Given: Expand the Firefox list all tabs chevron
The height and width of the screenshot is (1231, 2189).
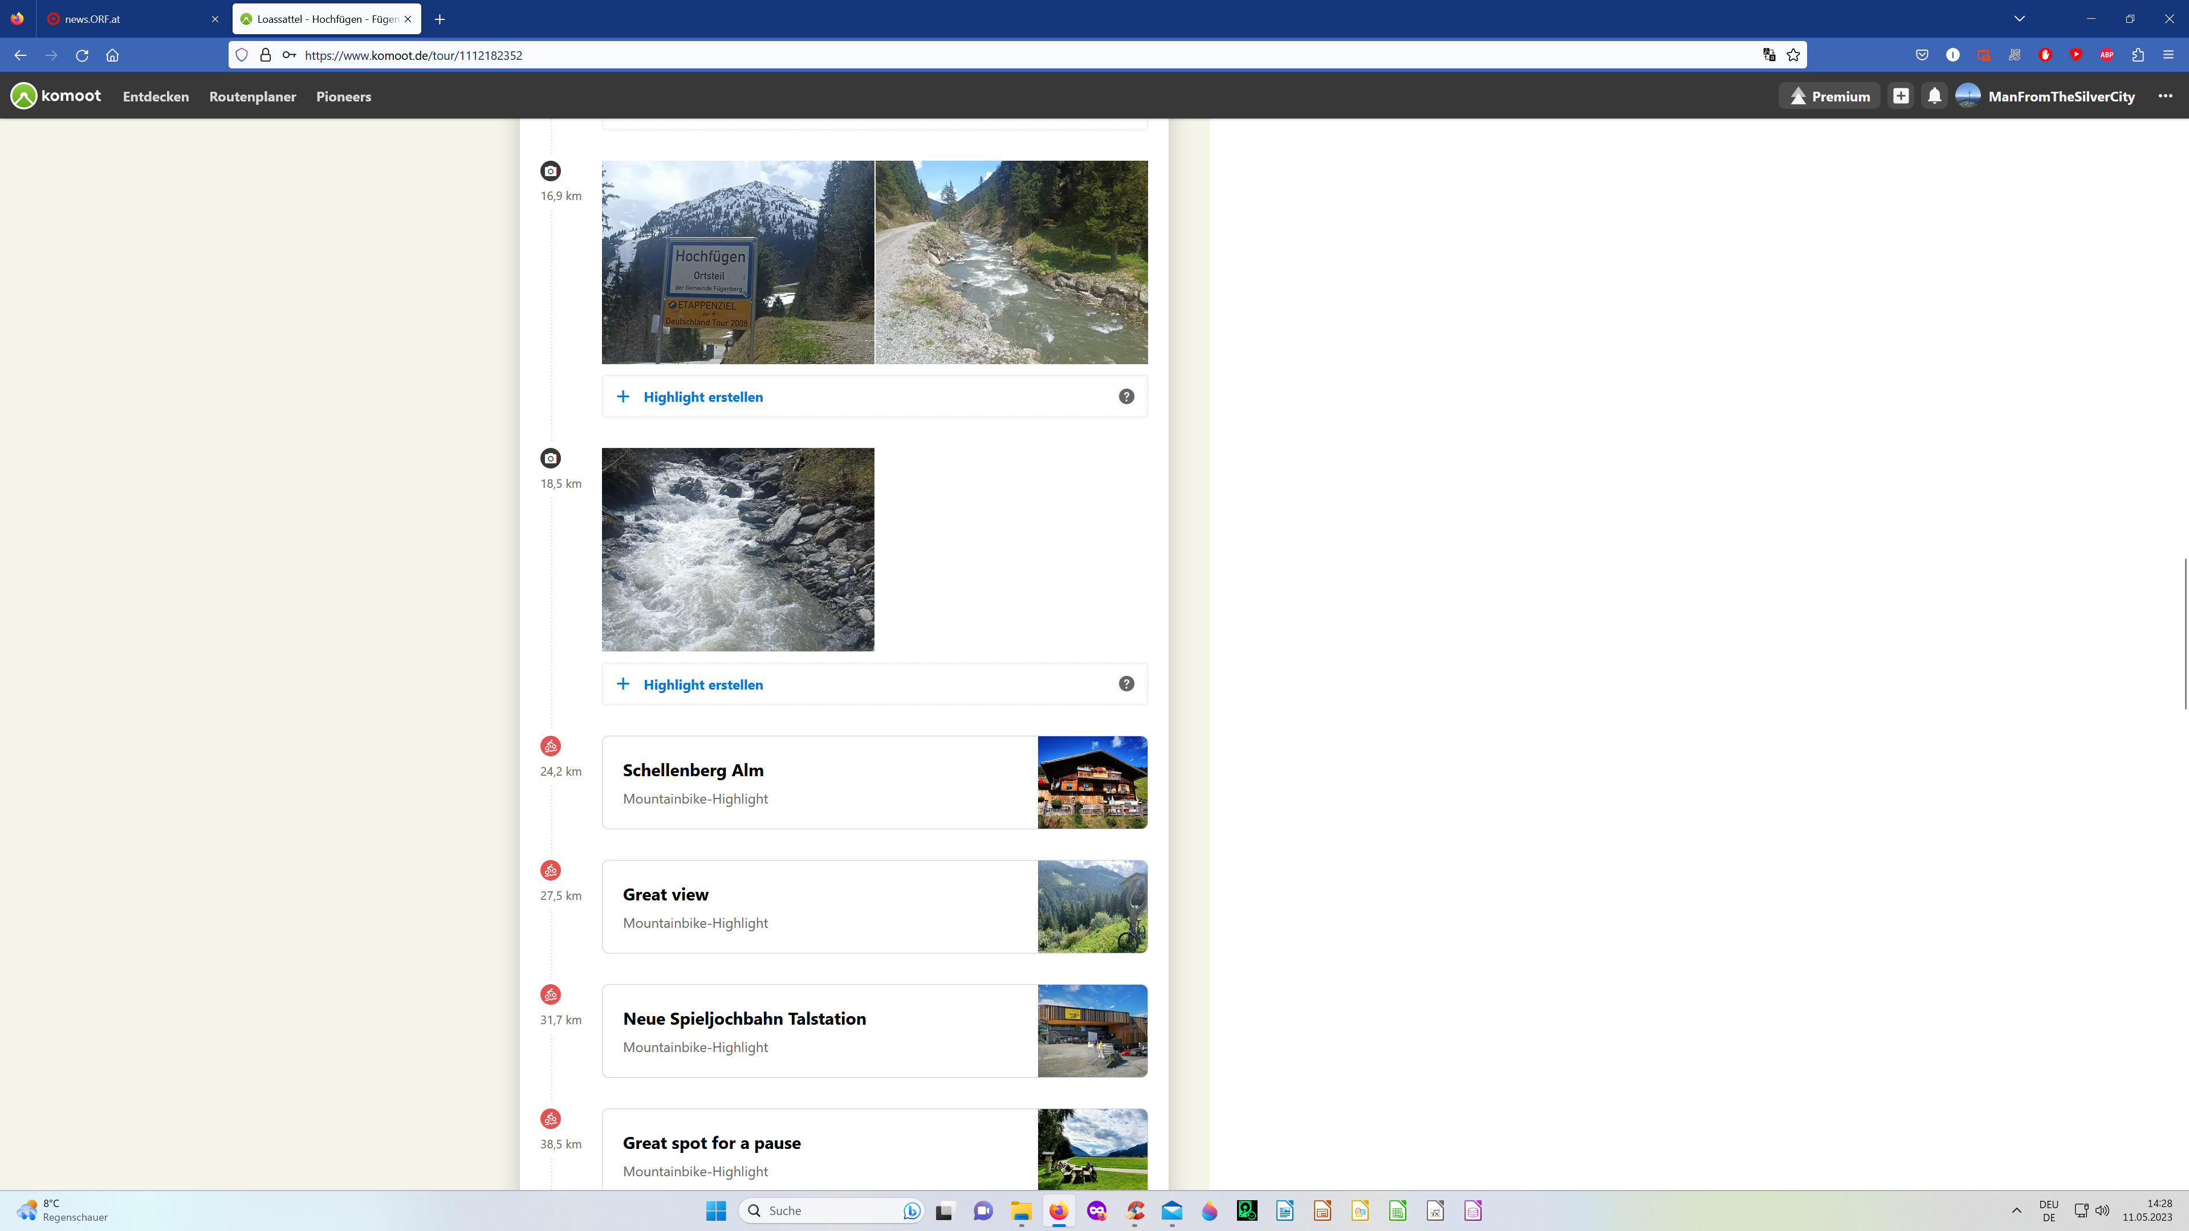Looking at the screenshot, I should coord(2020,19).
